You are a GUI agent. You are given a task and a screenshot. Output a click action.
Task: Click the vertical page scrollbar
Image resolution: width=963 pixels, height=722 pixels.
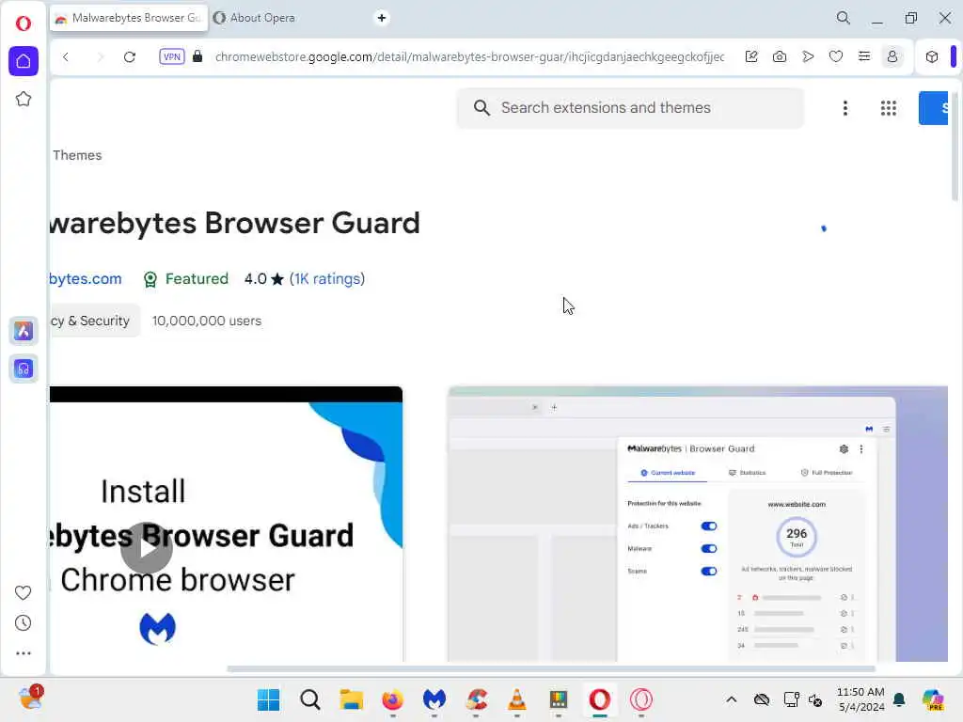(x=954, y=145)
